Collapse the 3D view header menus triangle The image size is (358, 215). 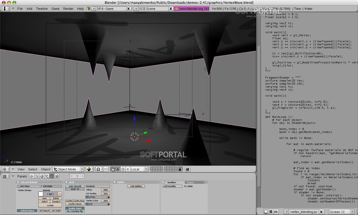coord(13,169)
